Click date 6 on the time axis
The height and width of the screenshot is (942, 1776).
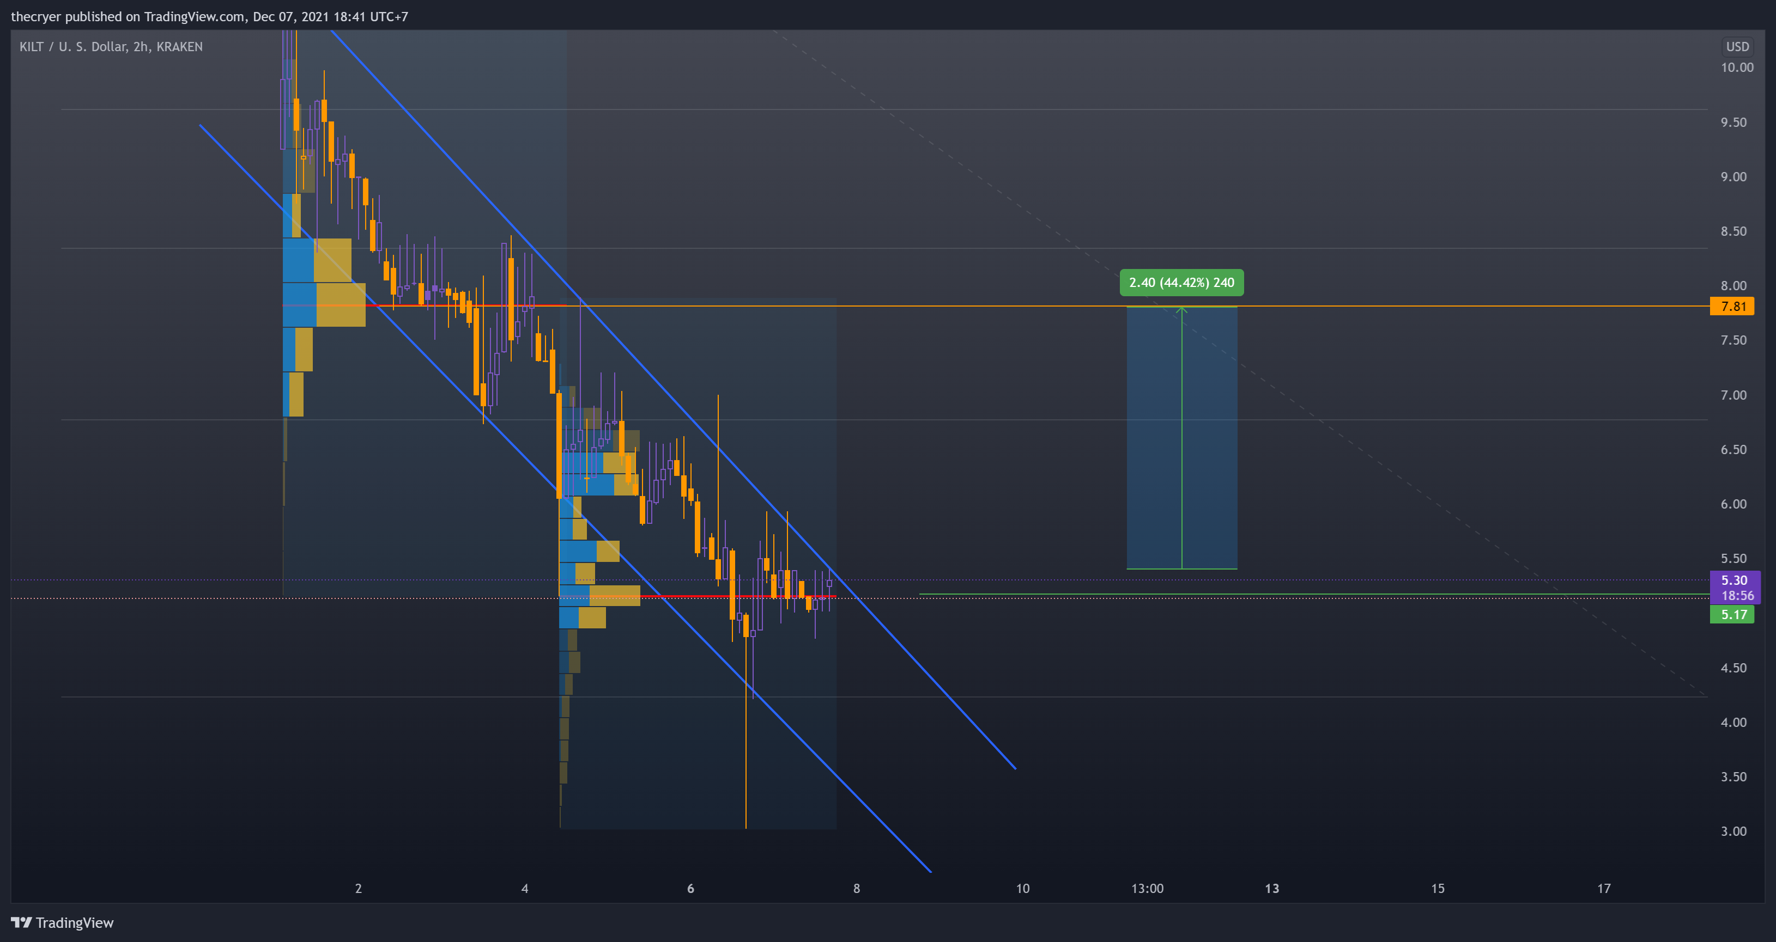[x=690, y=888]
